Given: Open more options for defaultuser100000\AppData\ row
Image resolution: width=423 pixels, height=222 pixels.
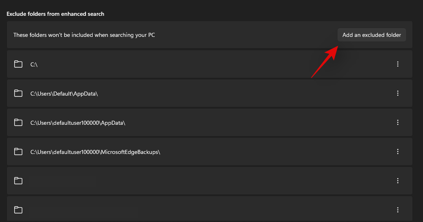Looking at the screenshot, I should tap(398, 122).
